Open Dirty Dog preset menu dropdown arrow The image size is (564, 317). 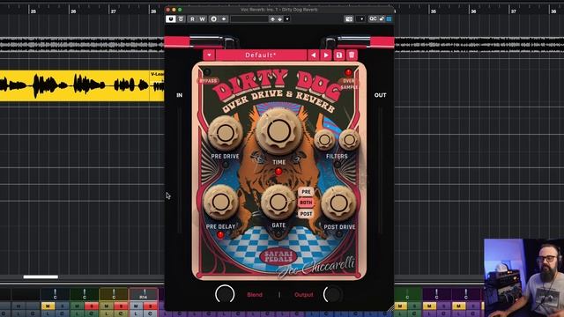(209, 55)
